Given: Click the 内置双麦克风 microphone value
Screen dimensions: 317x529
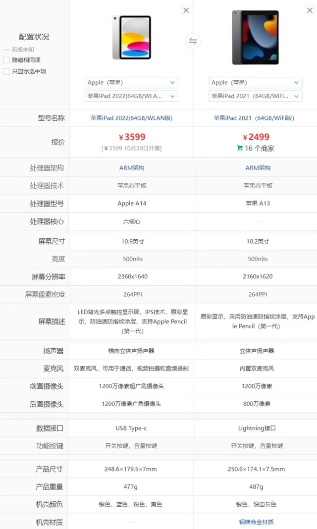Looking at the screenshot, I should pos(257,369).
